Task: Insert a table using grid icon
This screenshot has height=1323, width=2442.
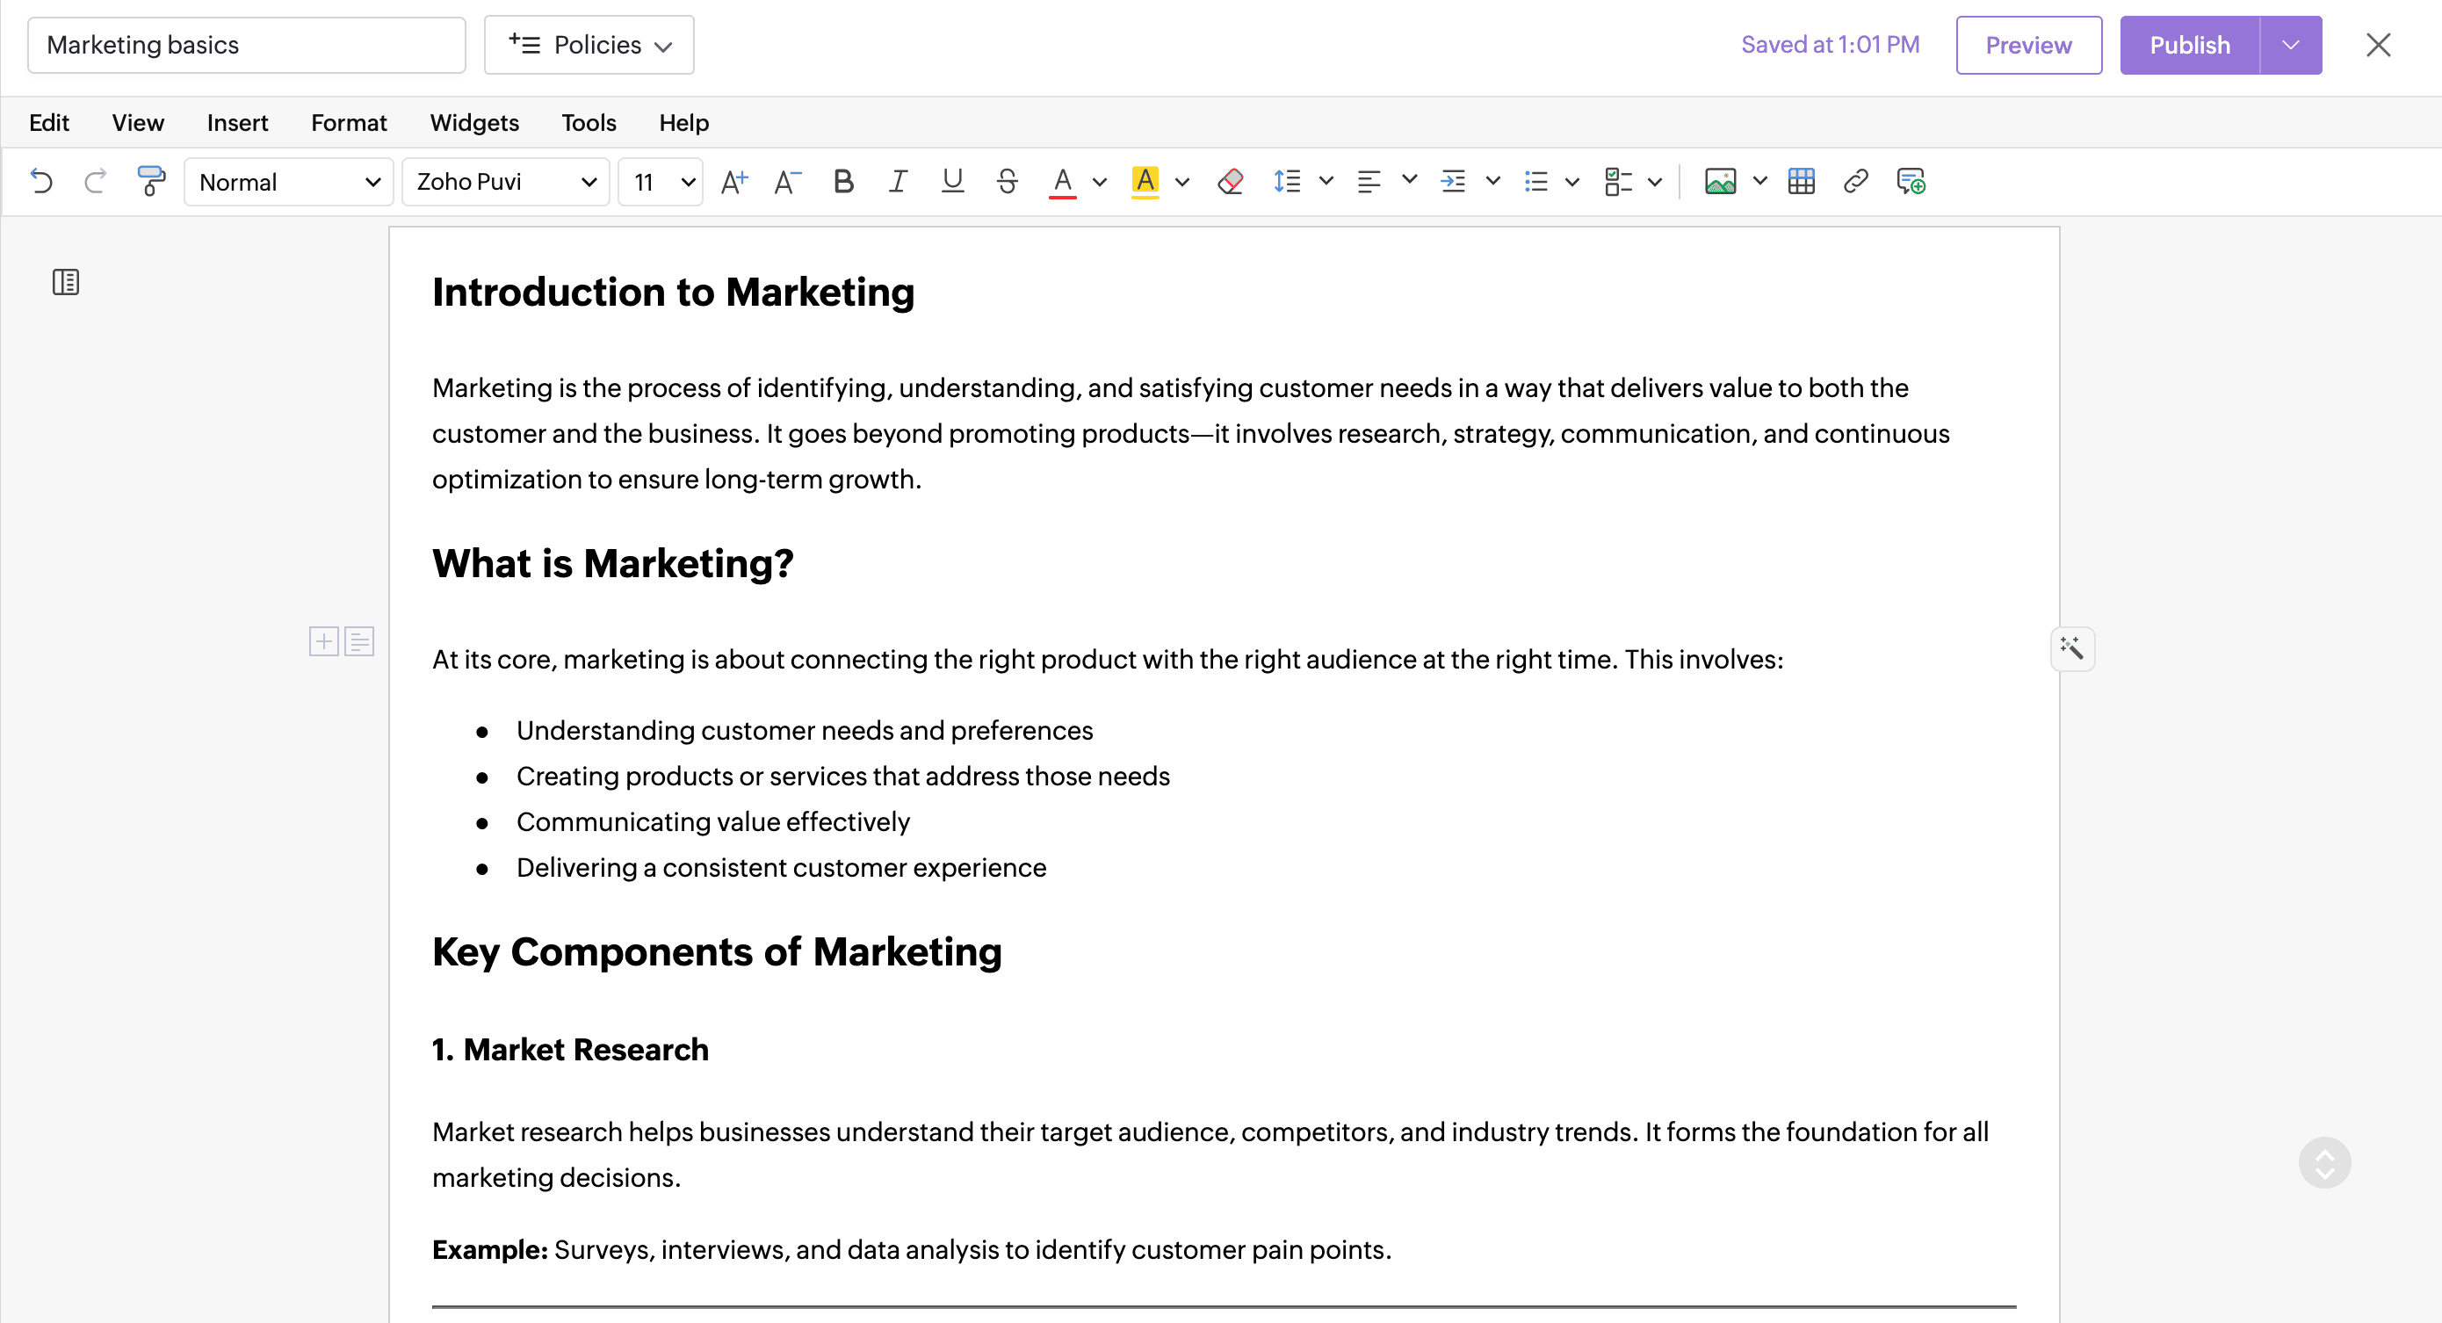Action: (x=1800, y=181)
